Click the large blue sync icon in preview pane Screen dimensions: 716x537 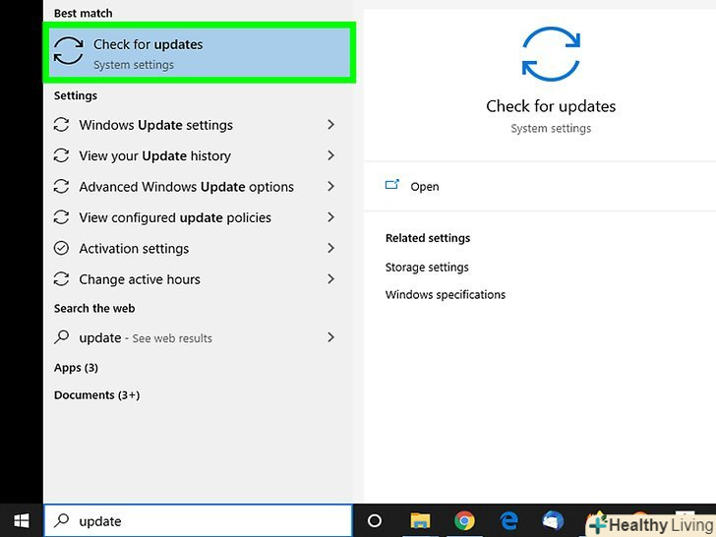[x=551, y=54]
